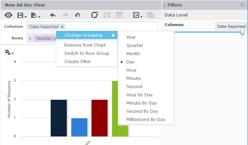
Task: Click the Undo arrow icon
Action: coord(53,15)
